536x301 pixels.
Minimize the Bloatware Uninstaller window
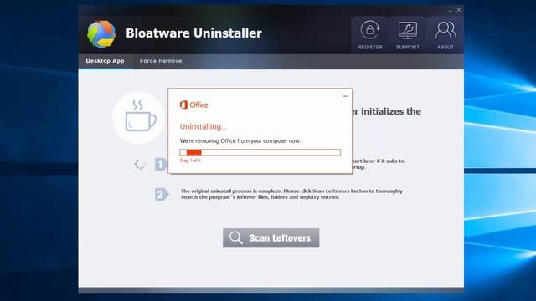tap(451, 10)
